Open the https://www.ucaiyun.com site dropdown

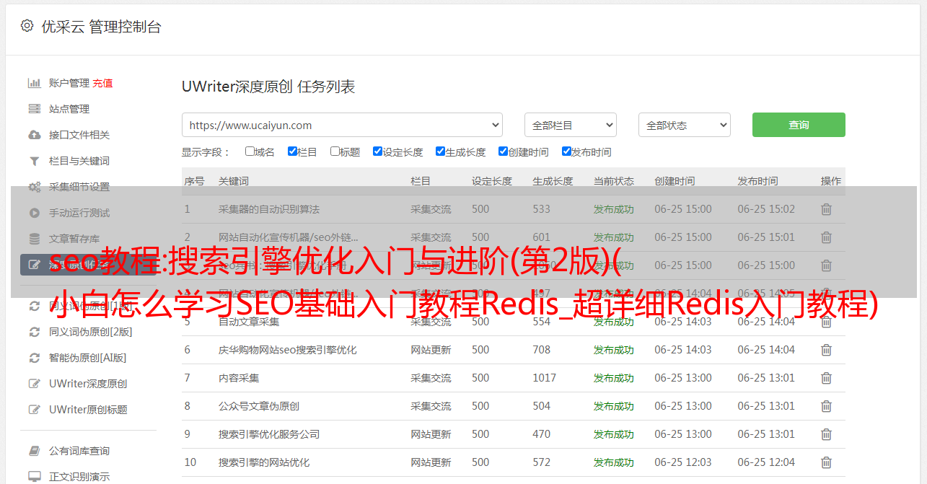(342, 125)
